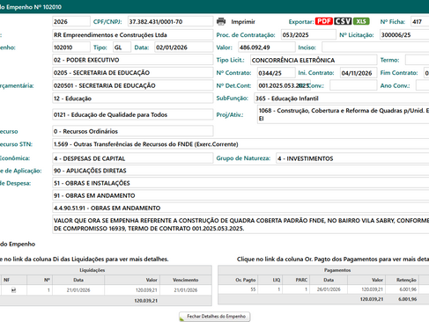Viewport: 429px width, 322px height.
Task: Click the Valor field 486.092,49
Action: coord(267,48)
